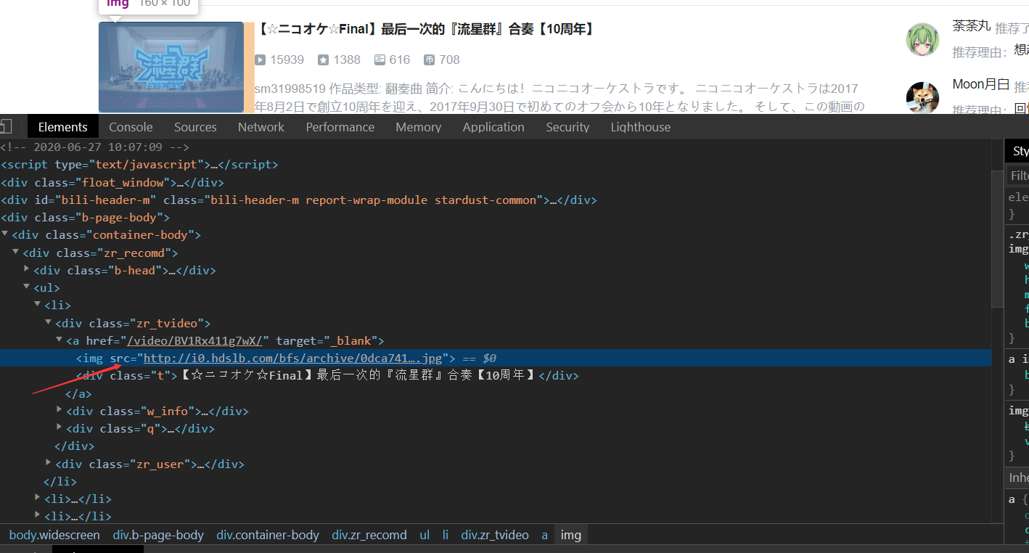Click the Moon月白 user avatar
Viewport: 1029px width, 553px height.
click(x=922, y=98)
